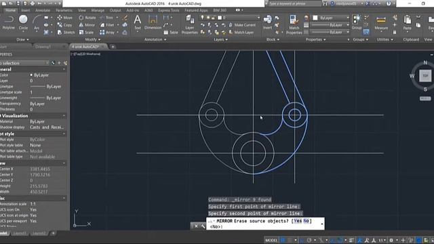Select the Arc draw tool
The image size is (434, 244).
[37, 22]
